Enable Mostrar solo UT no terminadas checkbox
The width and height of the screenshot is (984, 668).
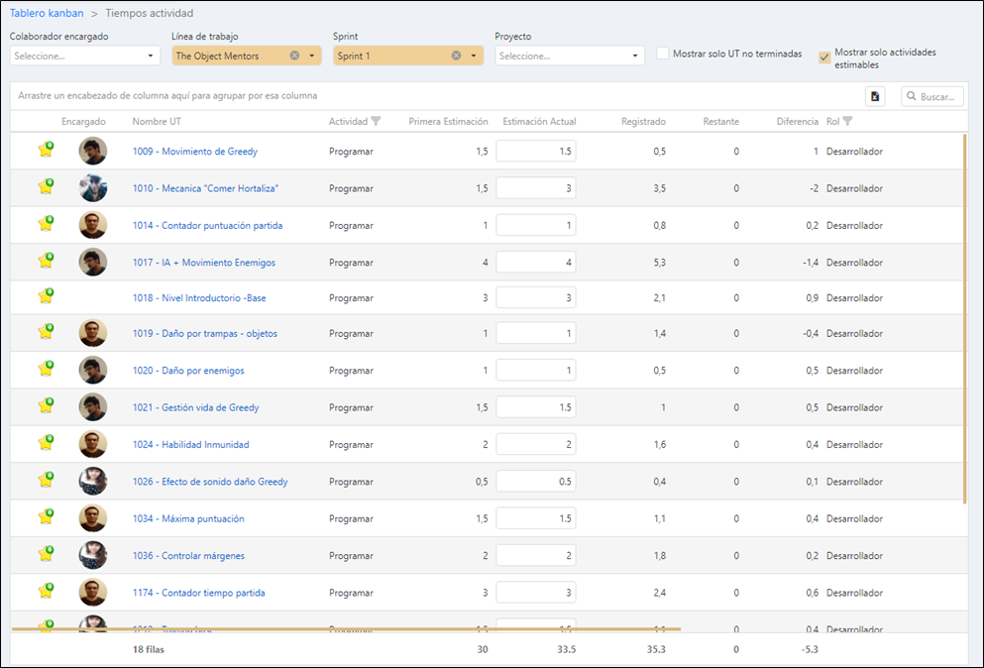663,54
